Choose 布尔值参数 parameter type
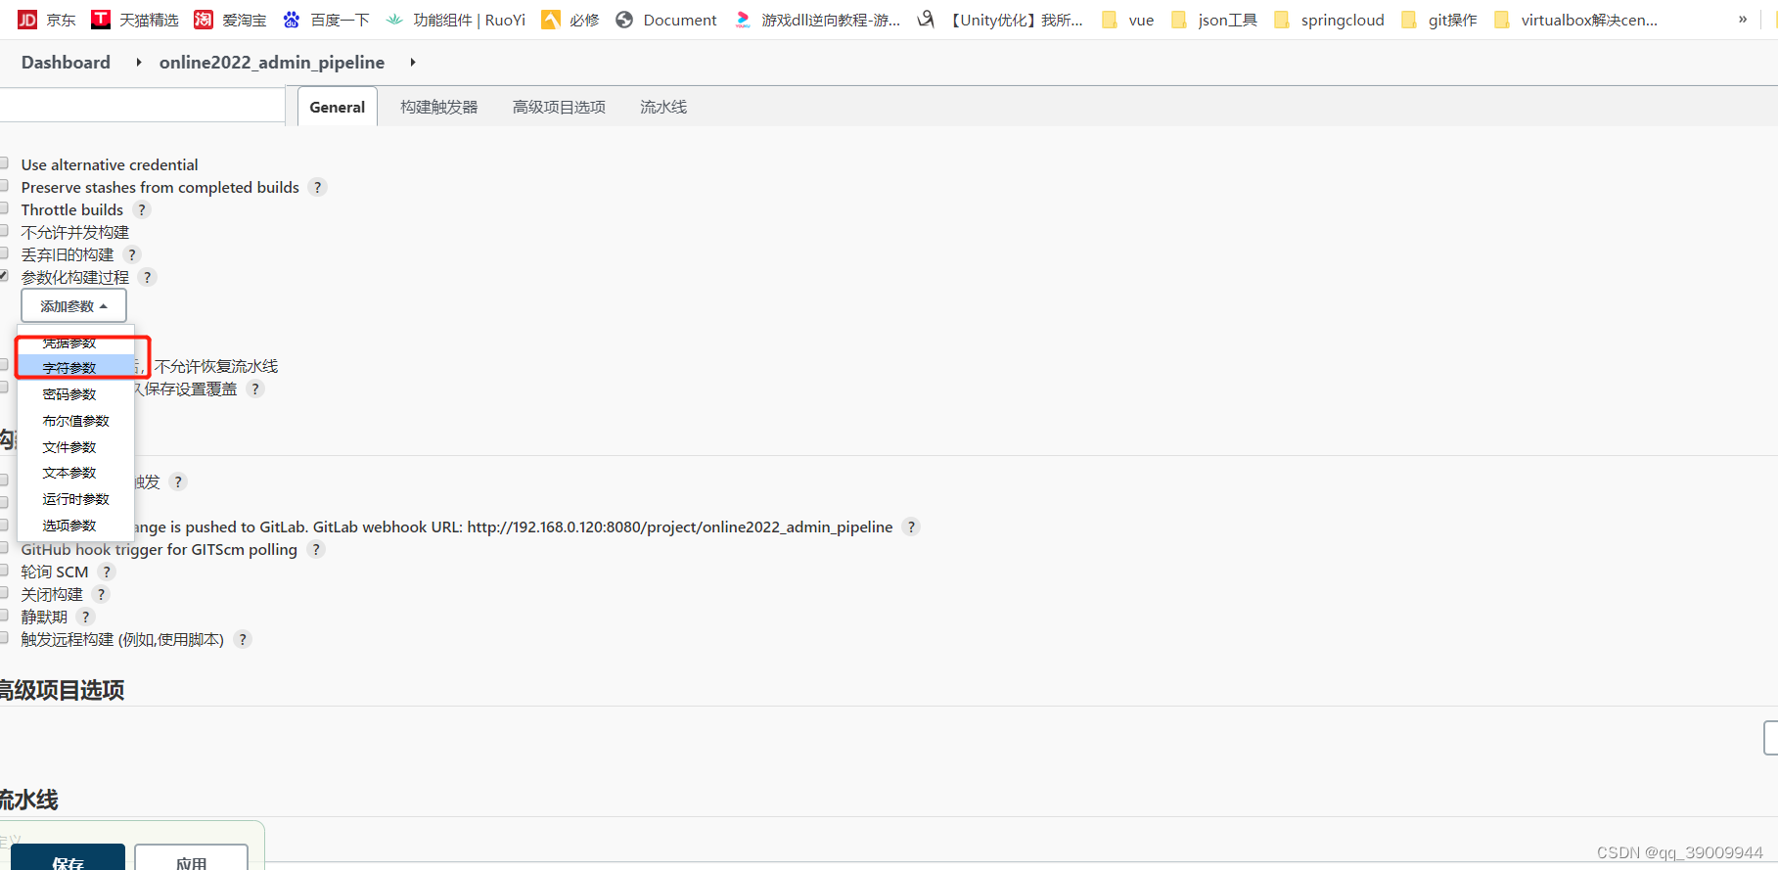Viewport: 1778px width, 870px height. click(76, 420)
